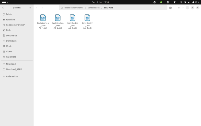The width and height of the screenshot is (201, 126).
Task: Open Nextcloud_APUK bookmark folder
Action: pos(14,69)
